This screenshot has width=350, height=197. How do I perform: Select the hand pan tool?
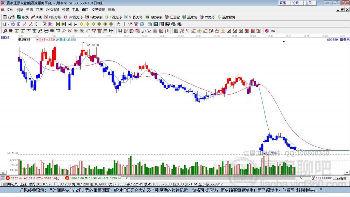tap(119, 24)
